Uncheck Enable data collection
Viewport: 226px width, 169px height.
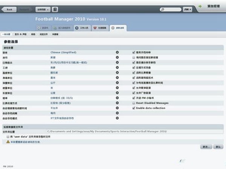pyautogui.click(x=134, y=108)
